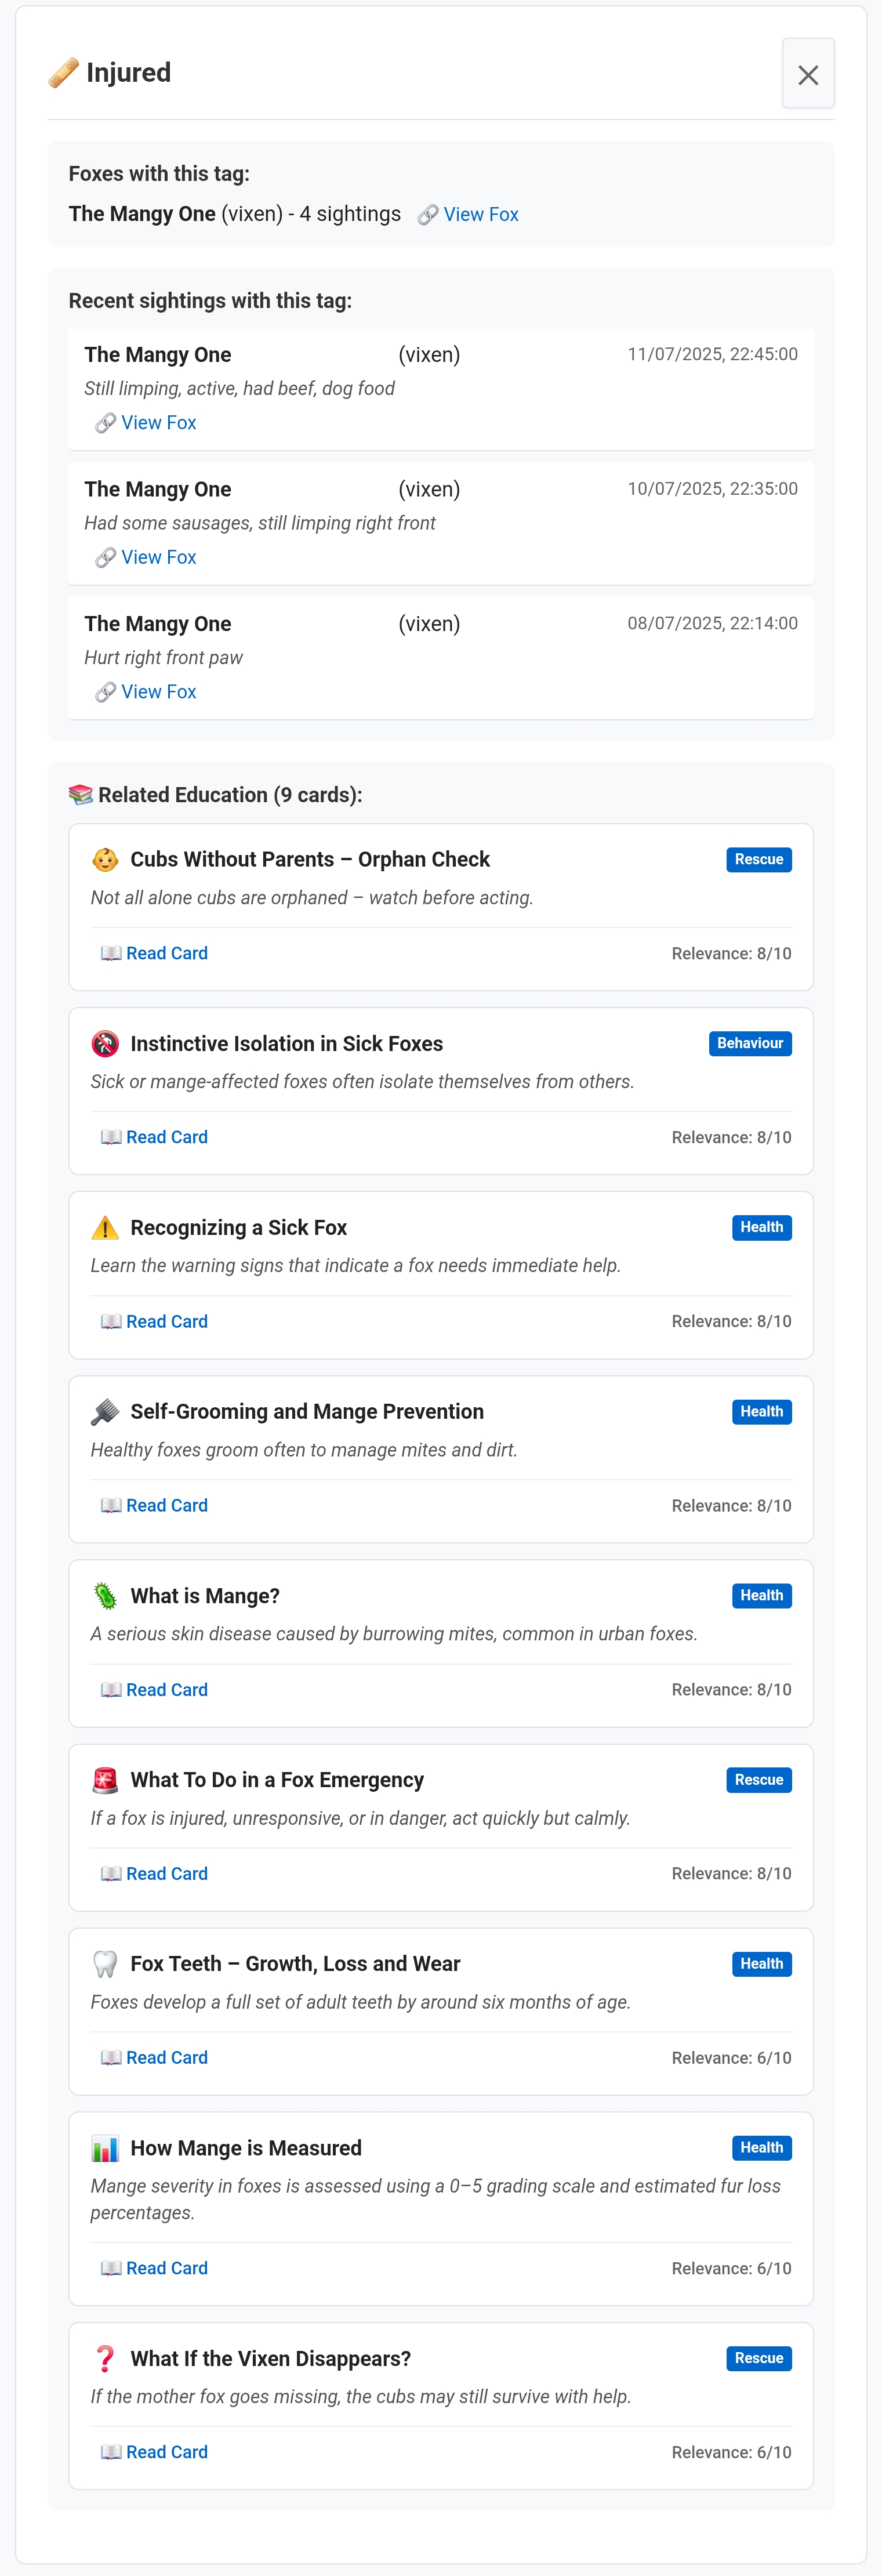Click the microbe icon on What is Mange card
The width and height of the screenshot is (882, 2576).
point(105,1596)
